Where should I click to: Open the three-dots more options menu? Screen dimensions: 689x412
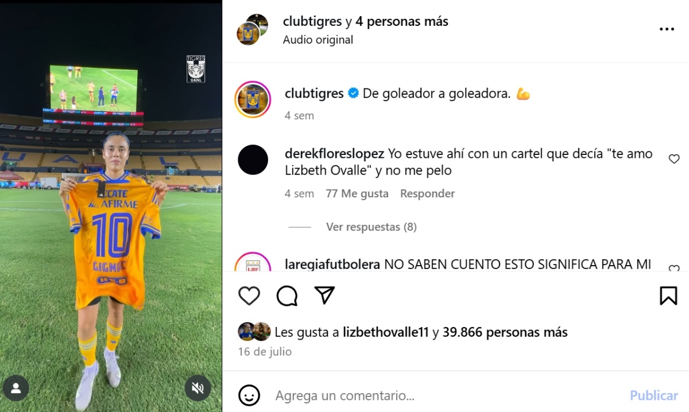point(667,29)
